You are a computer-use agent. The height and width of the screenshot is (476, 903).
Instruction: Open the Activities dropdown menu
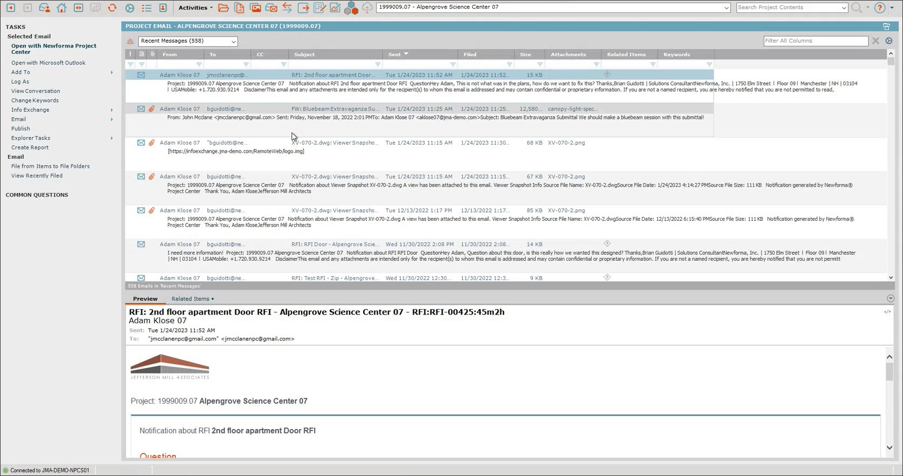[x=195, y=8]
